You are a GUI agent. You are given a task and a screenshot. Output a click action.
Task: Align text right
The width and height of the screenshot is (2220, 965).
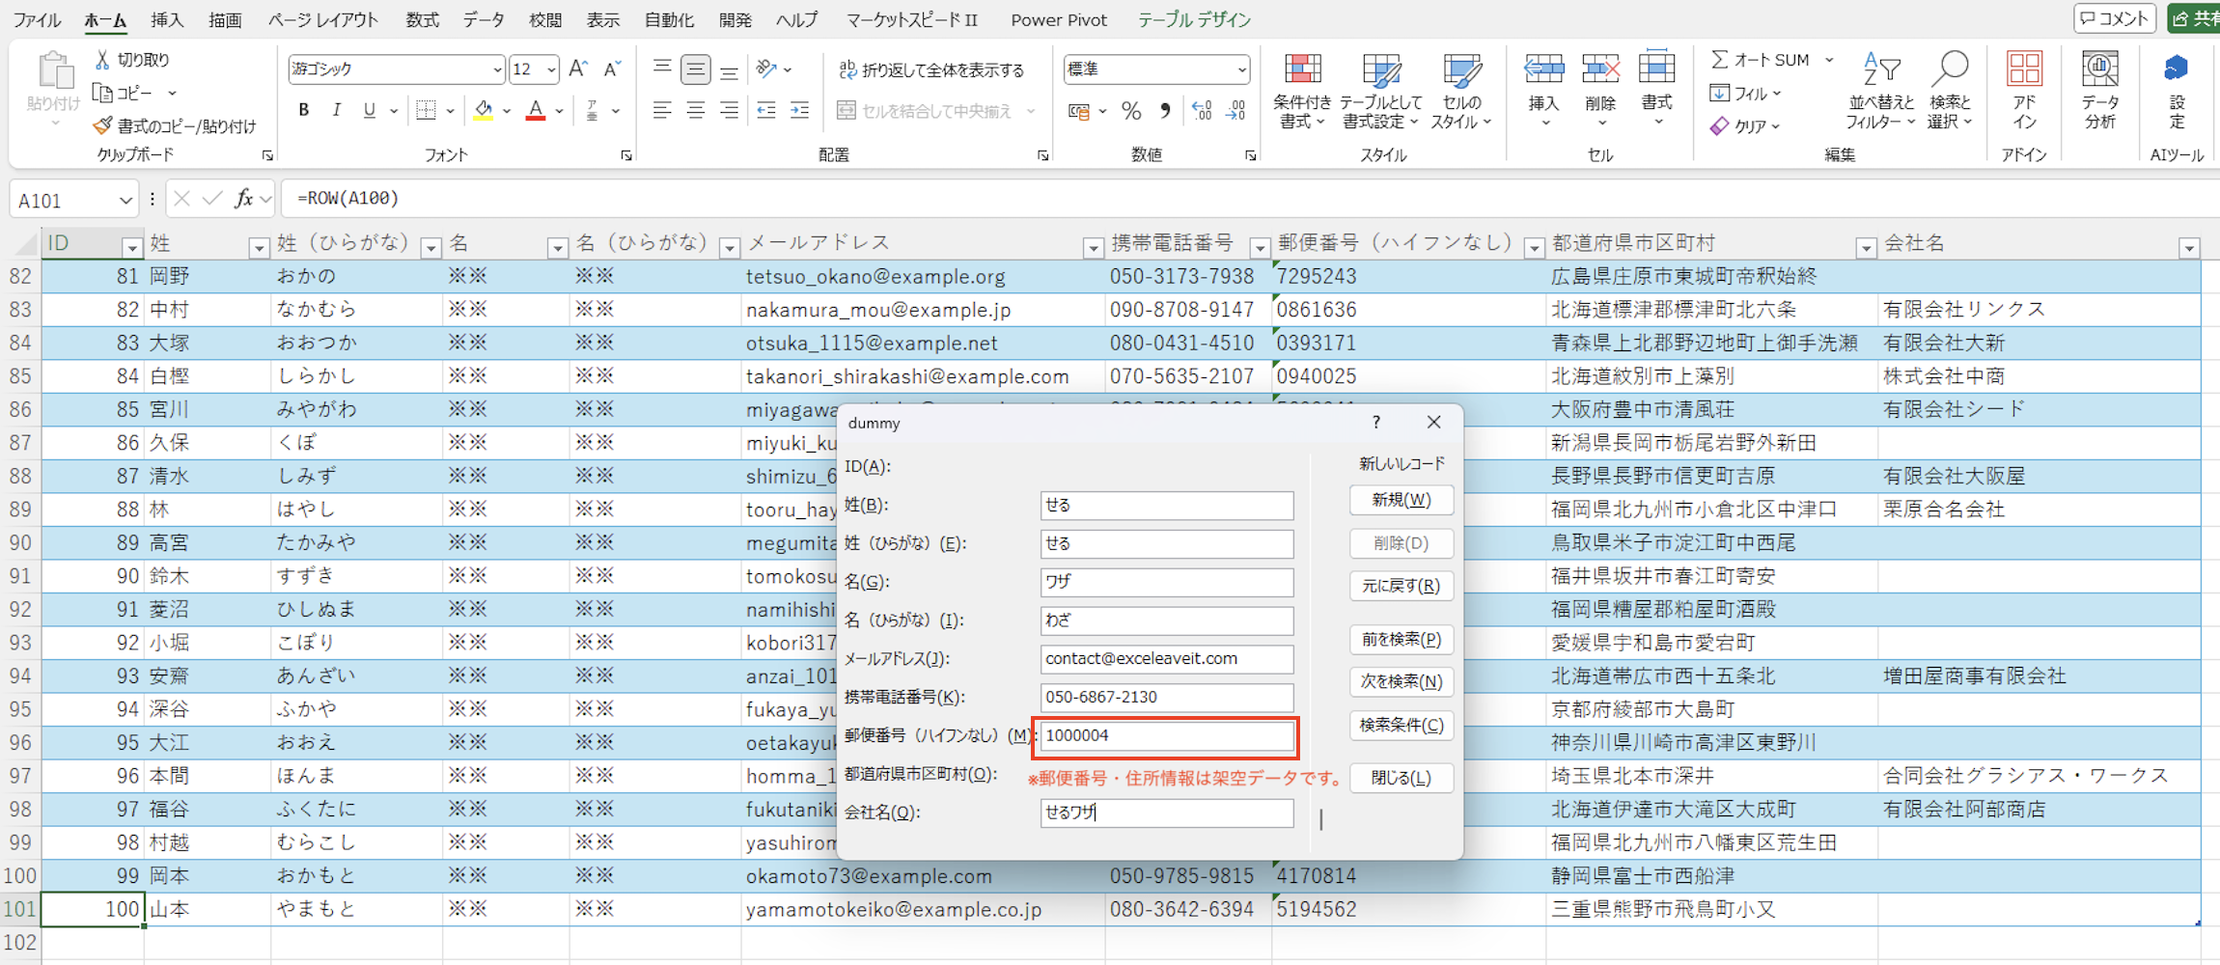tap(729, 110)
